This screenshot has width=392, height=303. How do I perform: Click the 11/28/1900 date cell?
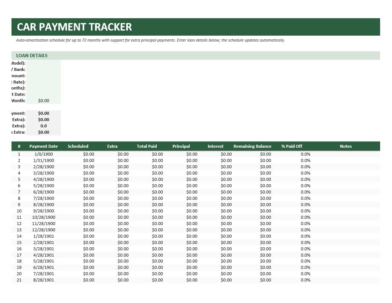[43, 223]
